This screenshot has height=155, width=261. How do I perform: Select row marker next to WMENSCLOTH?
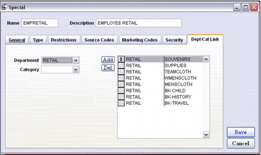(121, 78)
